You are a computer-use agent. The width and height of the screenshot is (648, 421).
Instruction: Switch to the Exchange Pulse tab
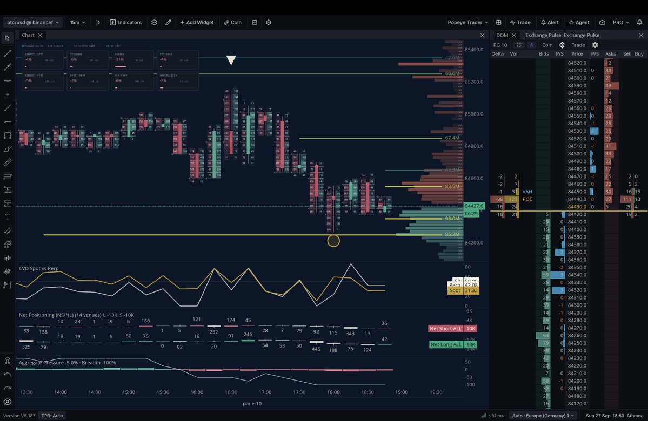pyautogui.click(x=562, y=35)
